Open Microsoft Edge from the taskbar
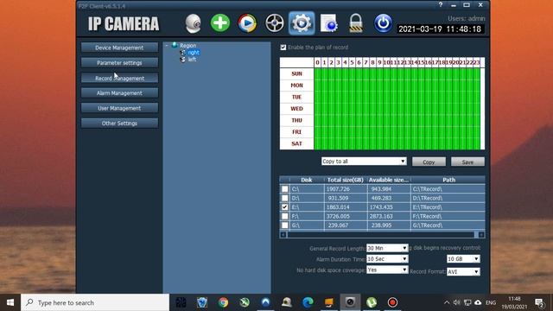This screenshot has height=311, width=553. tap(308, 302)
